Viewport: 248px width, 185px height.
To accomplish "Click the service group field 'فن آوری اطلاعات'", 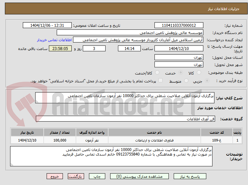I will (125, 119).
